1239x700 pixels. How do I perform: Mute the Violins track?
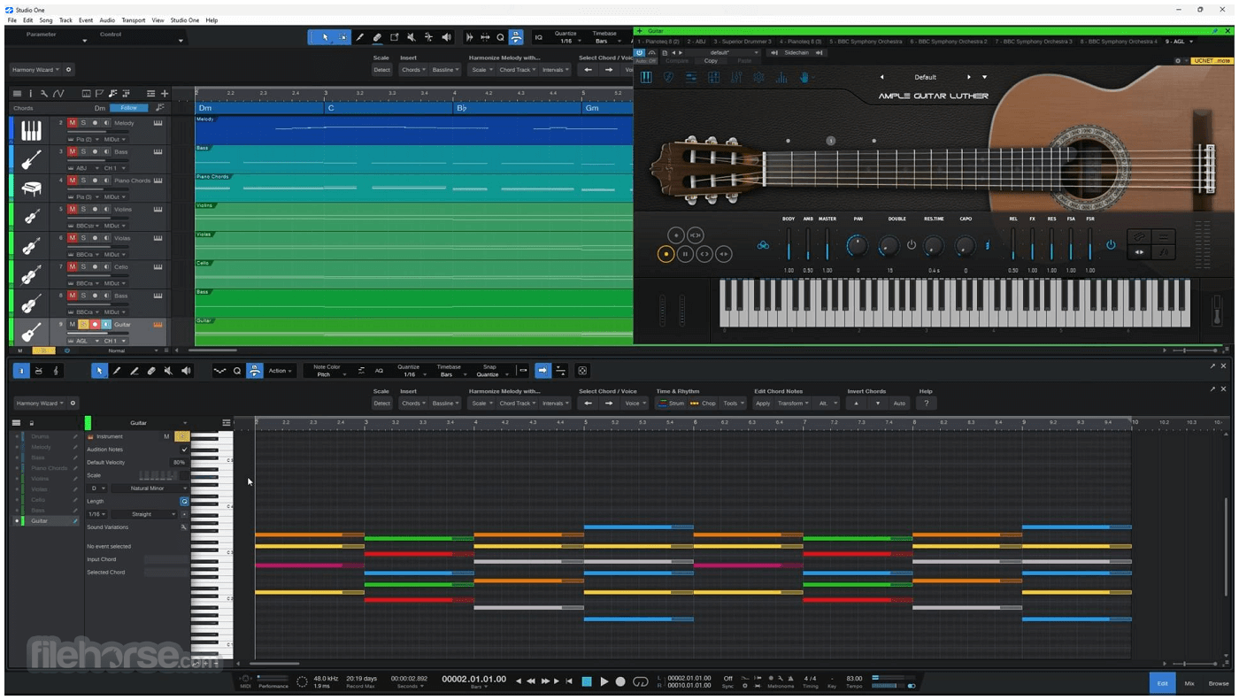click(73, 210)
